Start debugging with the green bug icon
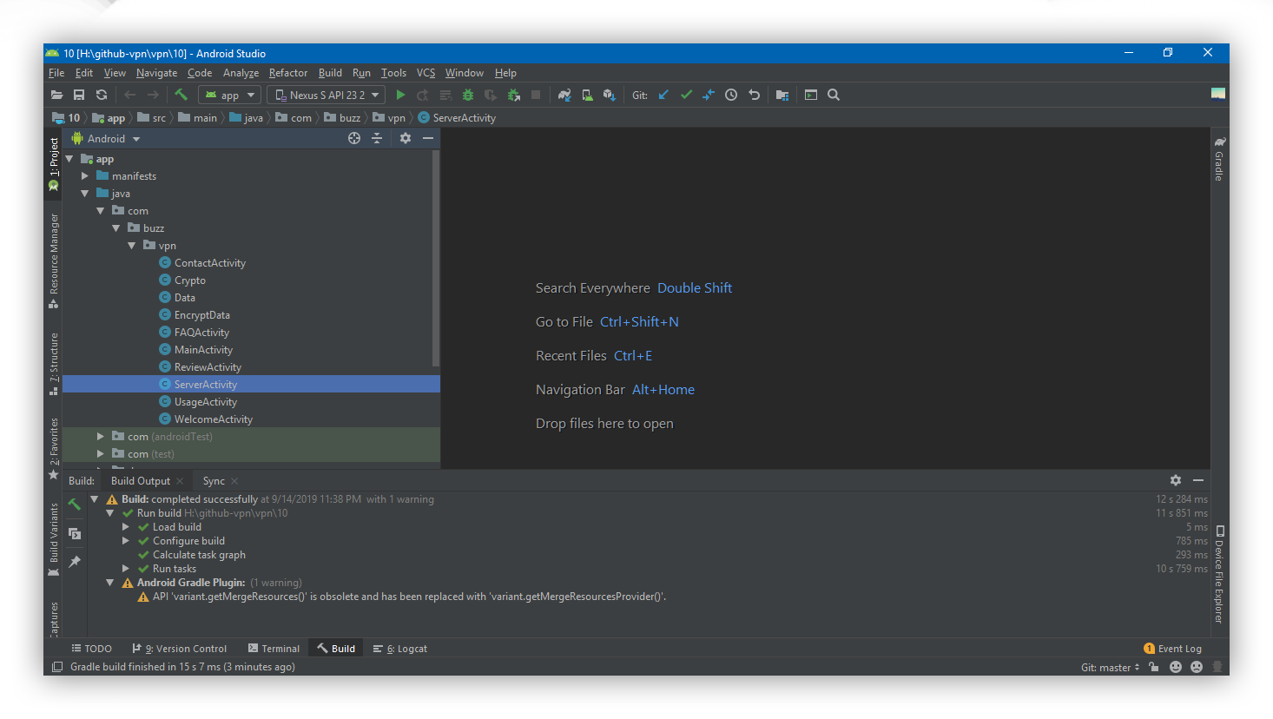 click(x=468, y=95)
